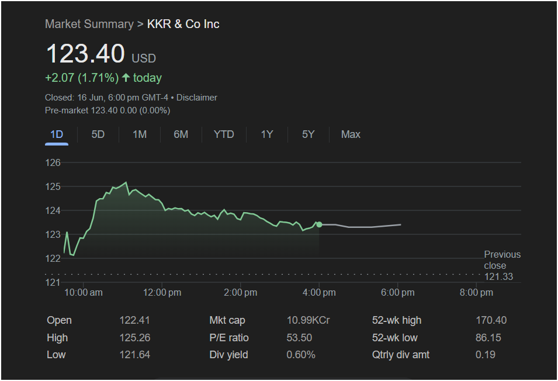The image size is (558, 381).
Task: Click the 52-wk low value 86.15
Action: coord(488,338)
